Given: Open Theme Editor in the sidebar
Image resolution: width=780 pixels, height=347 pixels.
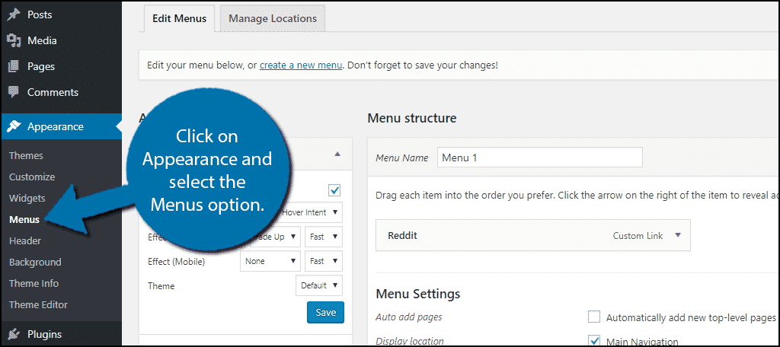Looking at the screenshot, I should 38,304.
